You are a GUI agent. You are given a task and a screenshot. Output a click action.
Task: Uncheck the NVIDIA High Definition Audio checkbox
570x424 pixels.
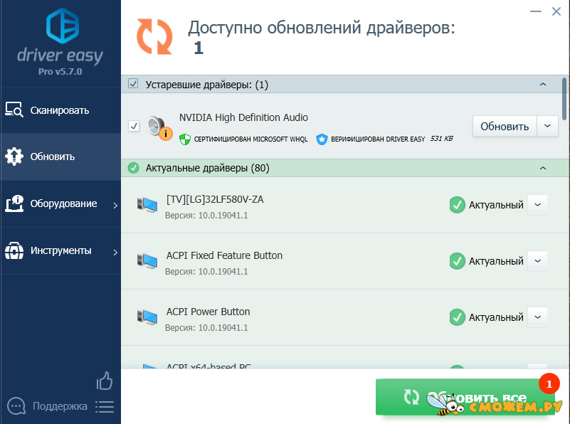coord(134,126)
